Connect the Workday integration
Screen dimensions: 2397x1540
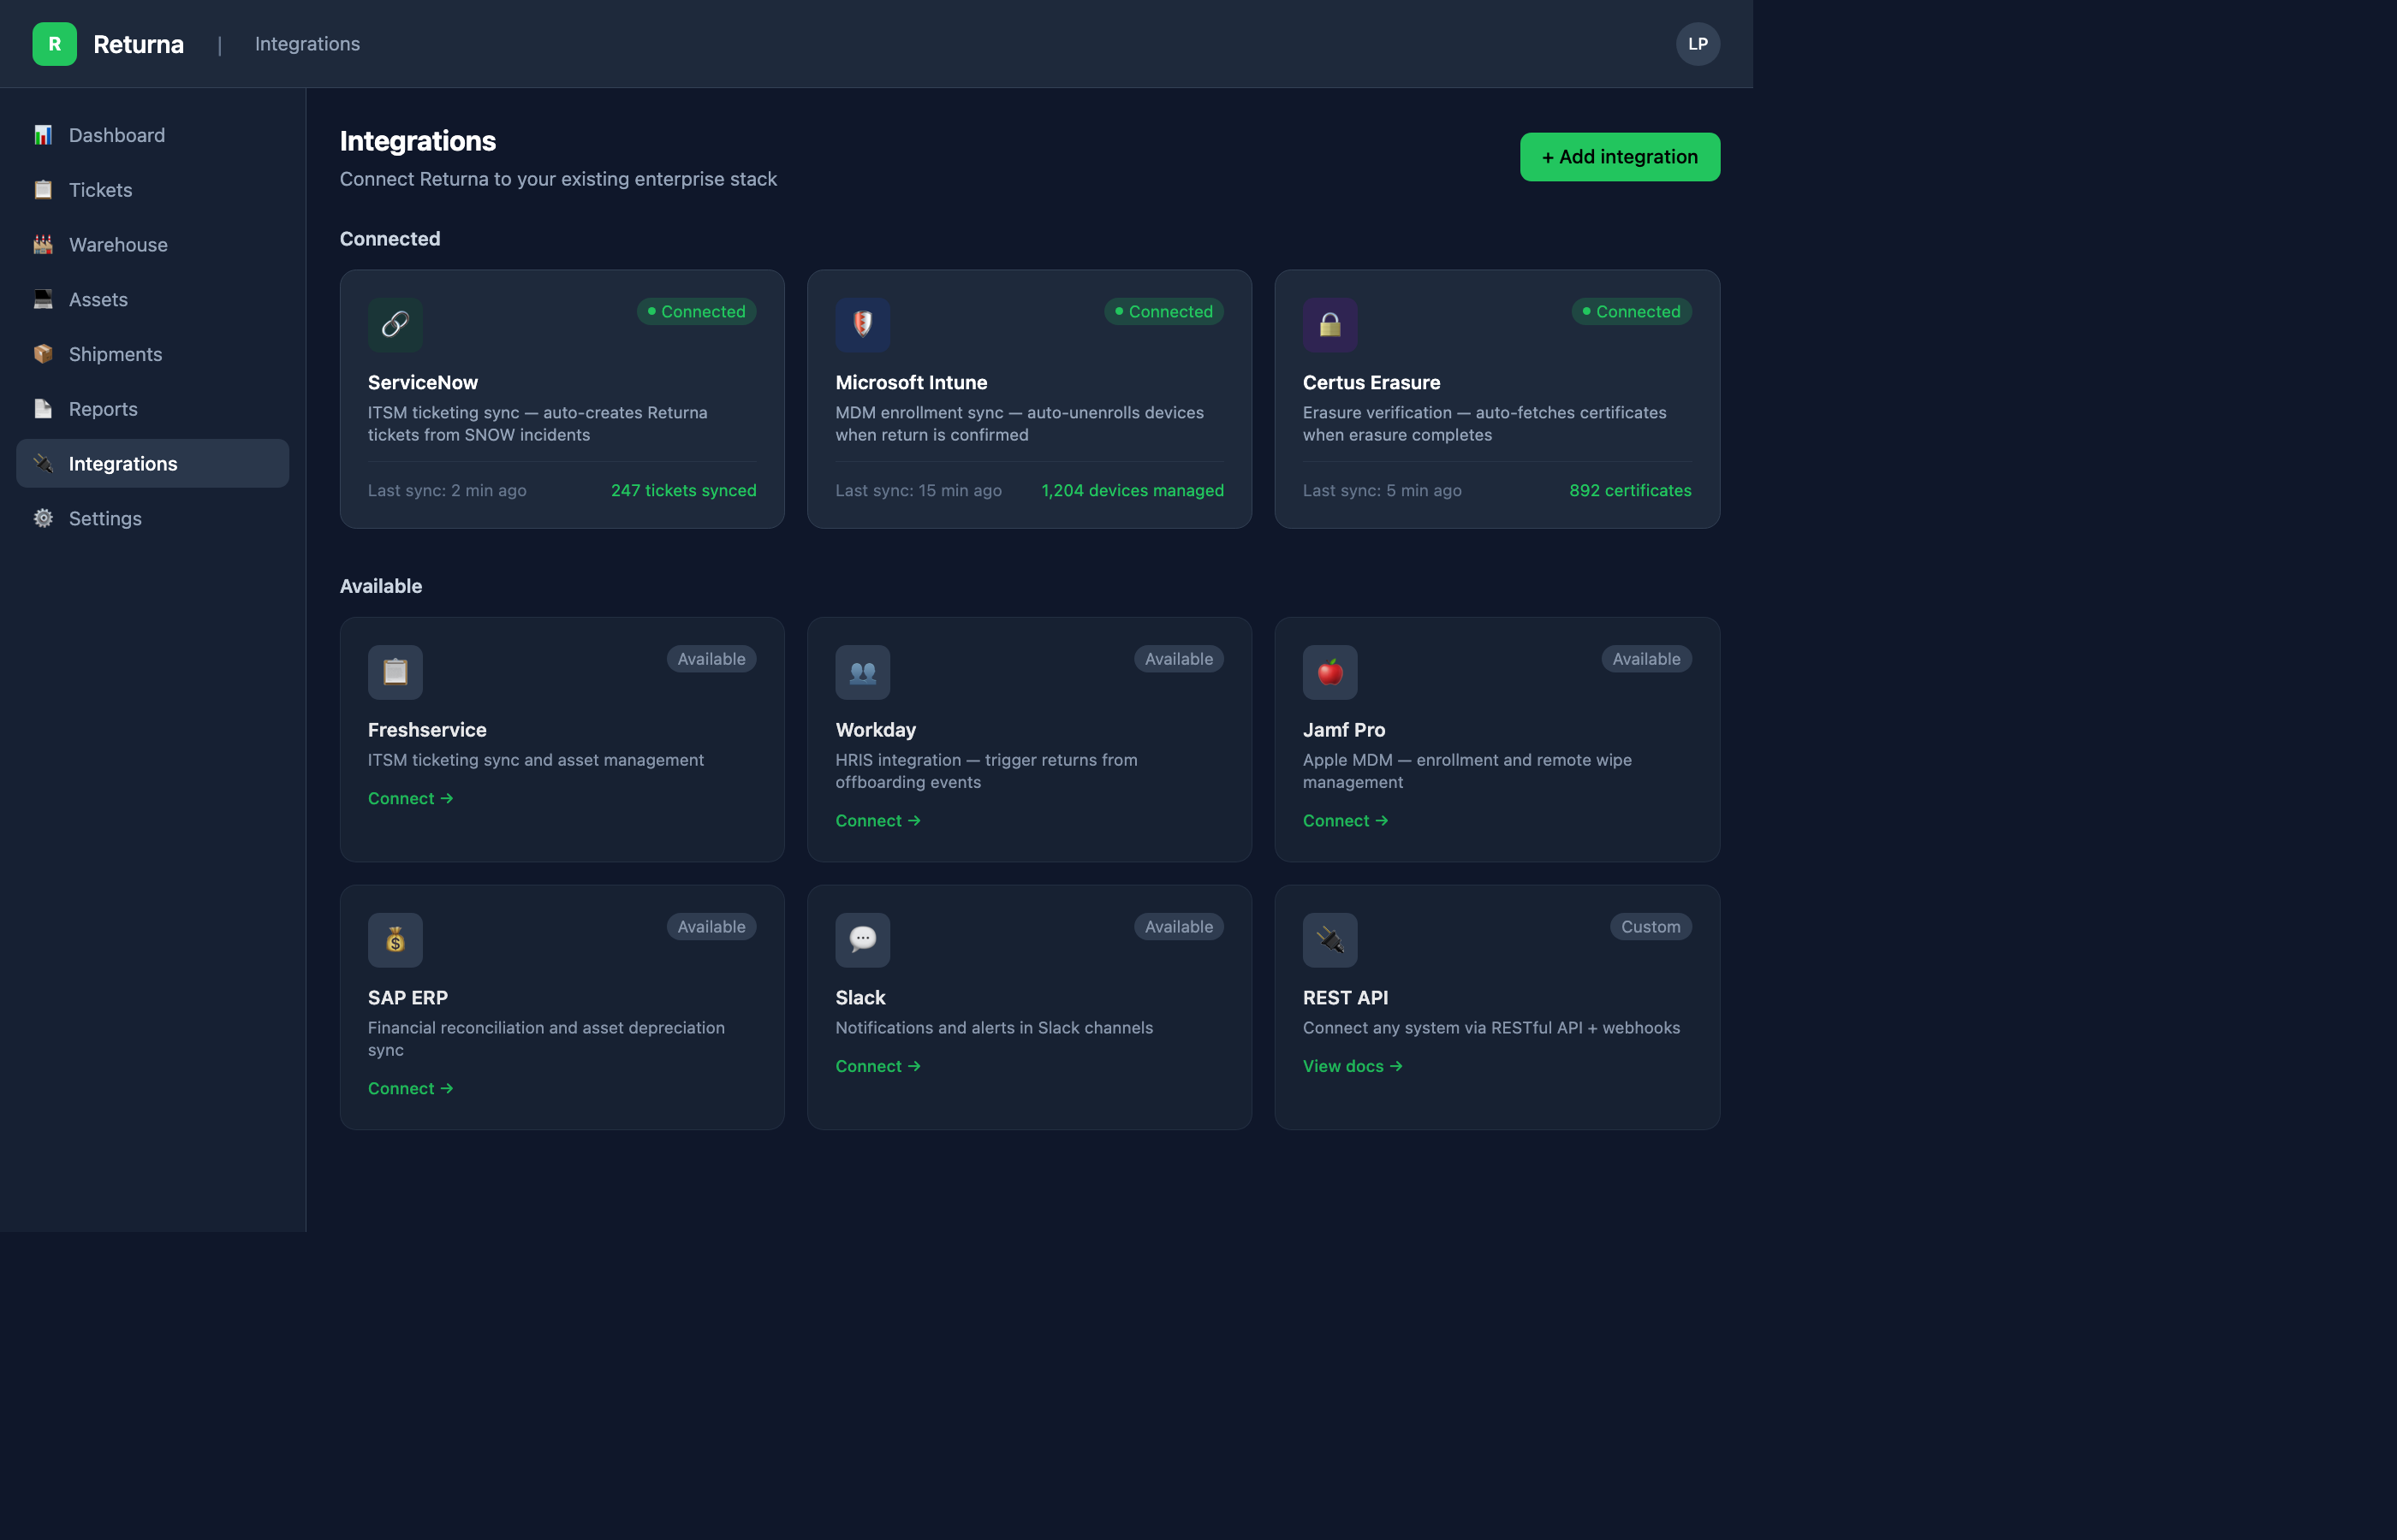[x=877, y=820]
